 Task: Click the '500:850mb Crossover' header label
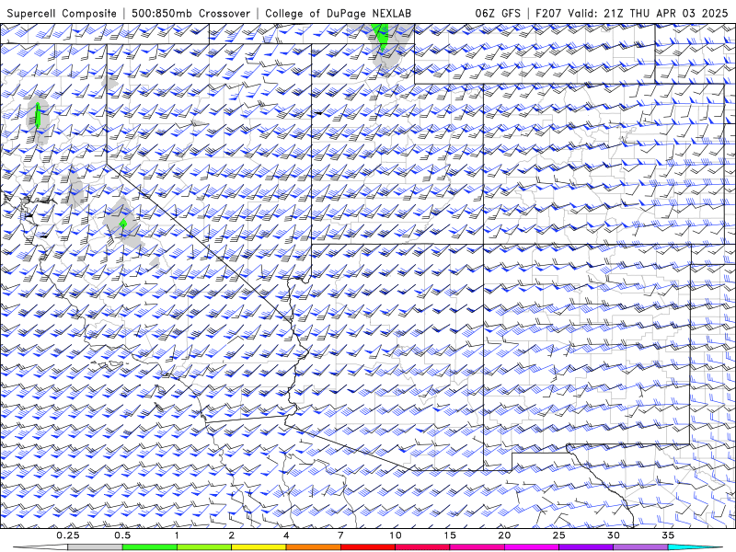(190, 13)
